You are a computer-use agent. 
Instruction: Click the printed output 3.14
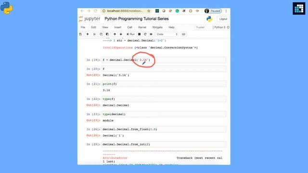(x=106, y=90)
